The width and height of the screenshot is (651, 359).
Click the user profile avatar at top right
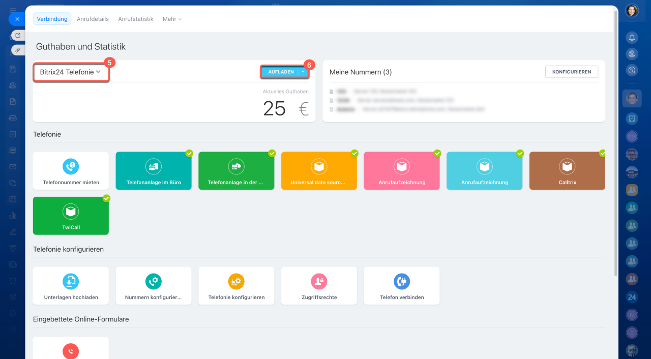point(632,11)
